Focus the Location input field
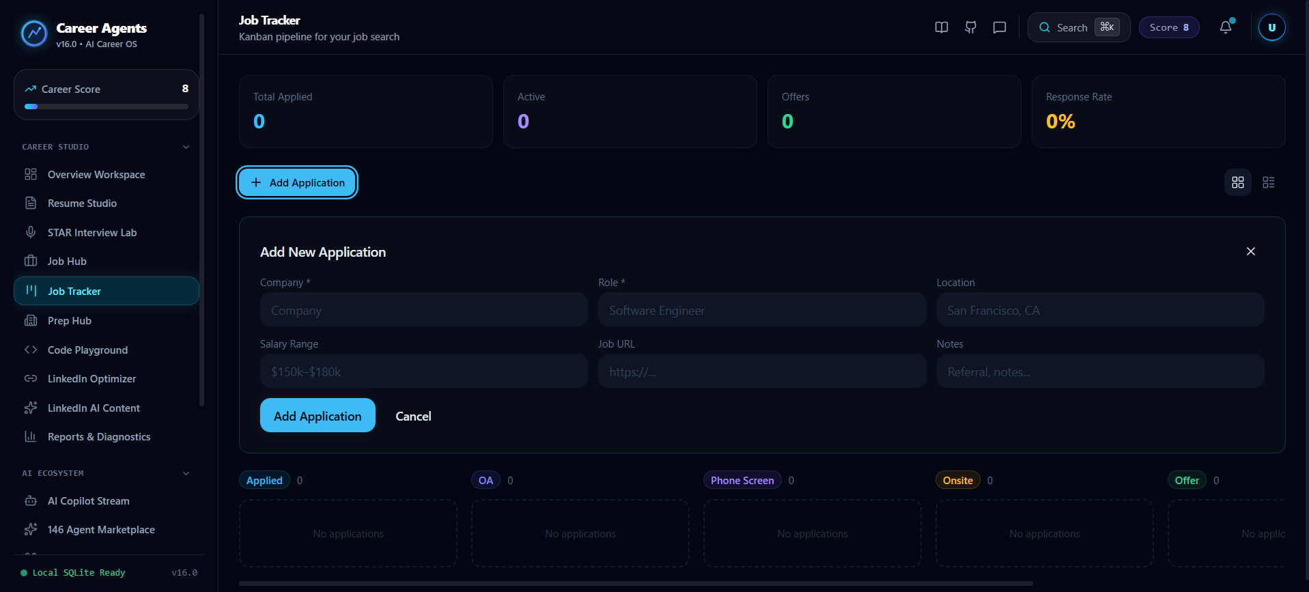The height and width of the screenshot is (592, 1309). (1100, 309)
